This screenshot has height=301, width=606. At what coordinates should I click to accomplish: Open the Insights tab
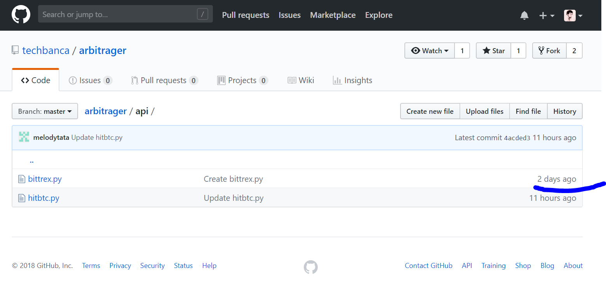click(x=352, y=80)
